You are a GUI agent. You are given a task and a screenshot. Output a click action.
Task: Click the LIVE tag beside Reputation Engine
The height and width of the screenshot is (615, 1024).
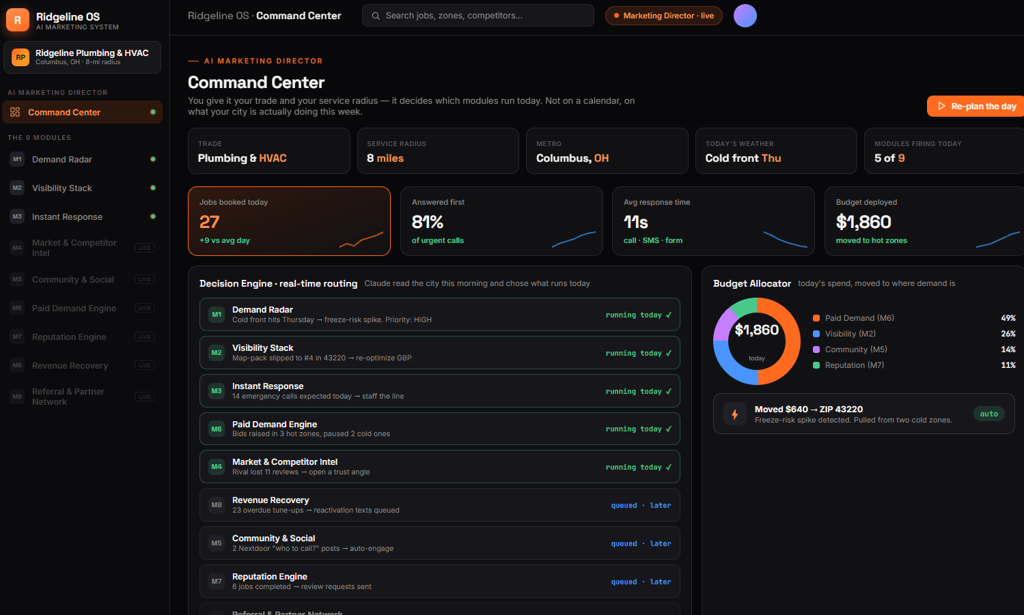tap(145, 337)
